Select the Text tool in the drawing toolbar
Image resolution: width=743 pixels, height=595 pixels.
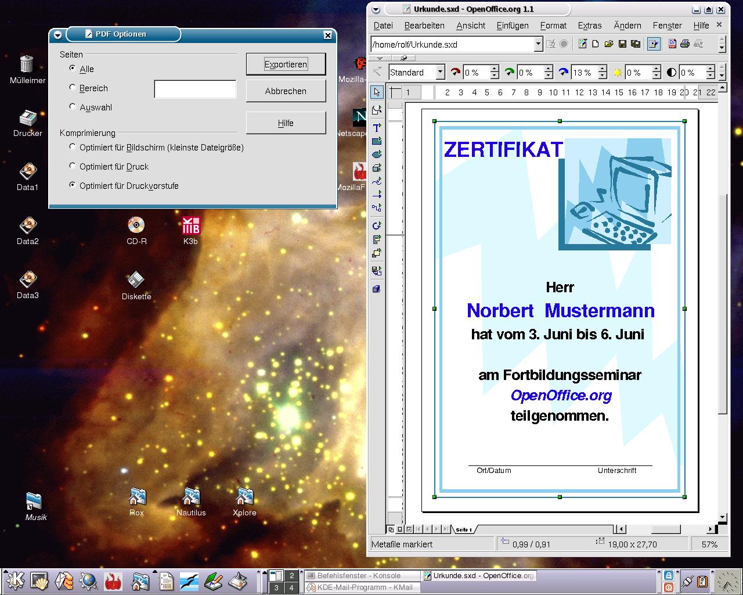377,128
